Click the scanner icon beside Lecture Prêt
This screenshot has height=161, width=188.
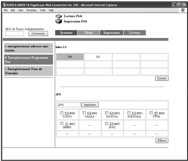(59, 16)
